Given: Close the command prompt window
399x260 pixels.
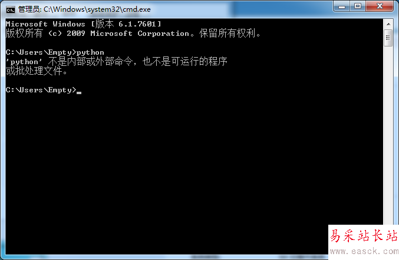Looking at the screenshot, I should pyautogui.click(x=380, y=6).
